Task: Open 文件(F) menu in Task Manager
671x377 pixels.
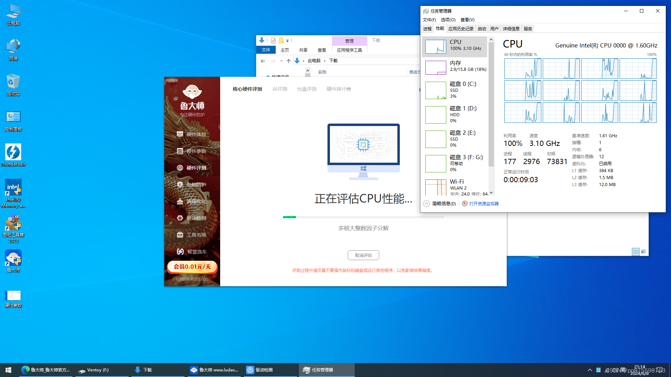Action: (430, 20)
